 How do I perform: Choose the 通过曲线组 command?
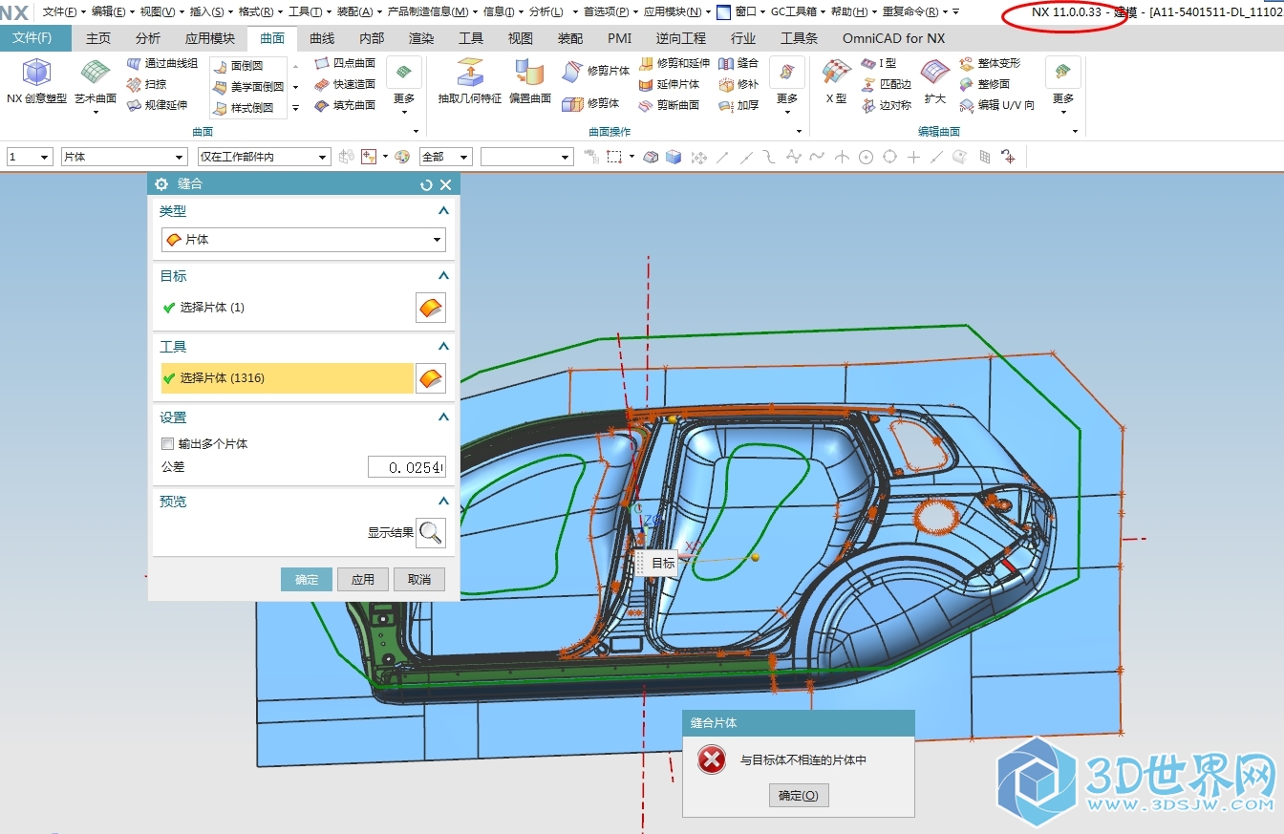(162, 63)
